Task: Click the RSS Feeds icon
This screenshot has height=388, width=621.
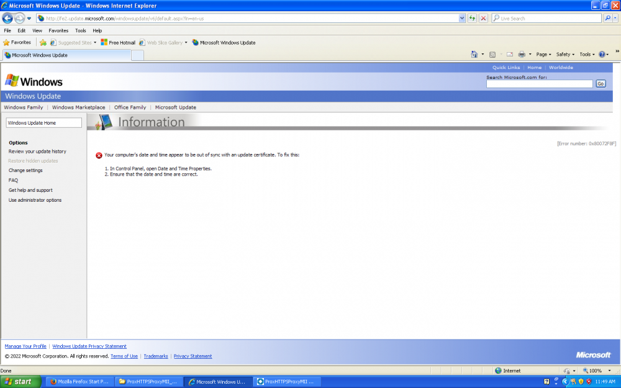Action: coord(492,54)
